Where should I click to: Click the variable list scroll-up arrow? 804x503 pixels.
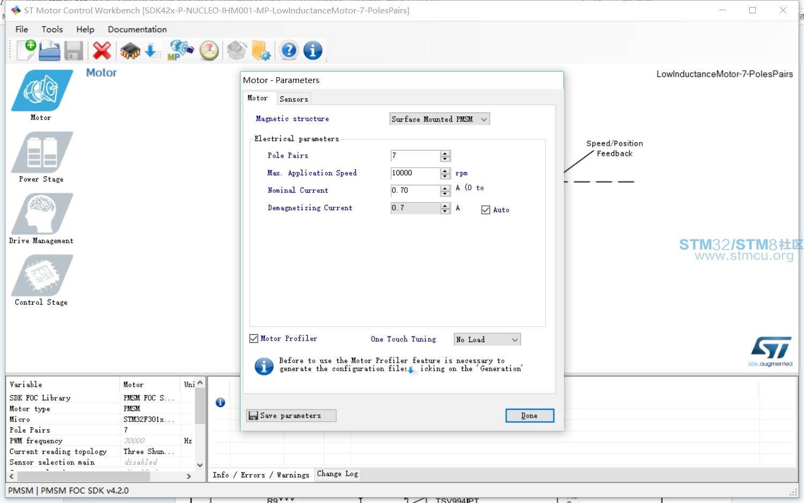click(200, 382)
